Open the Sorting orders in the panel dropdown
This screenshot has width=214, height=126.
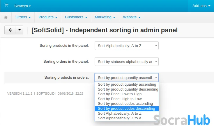tap(126, 62)
